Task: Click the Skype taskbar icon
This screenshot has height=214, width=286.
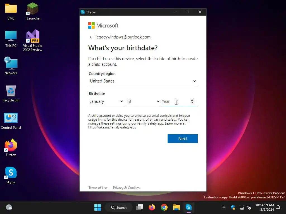Action: pyautogui.click(x=189, y=207)
